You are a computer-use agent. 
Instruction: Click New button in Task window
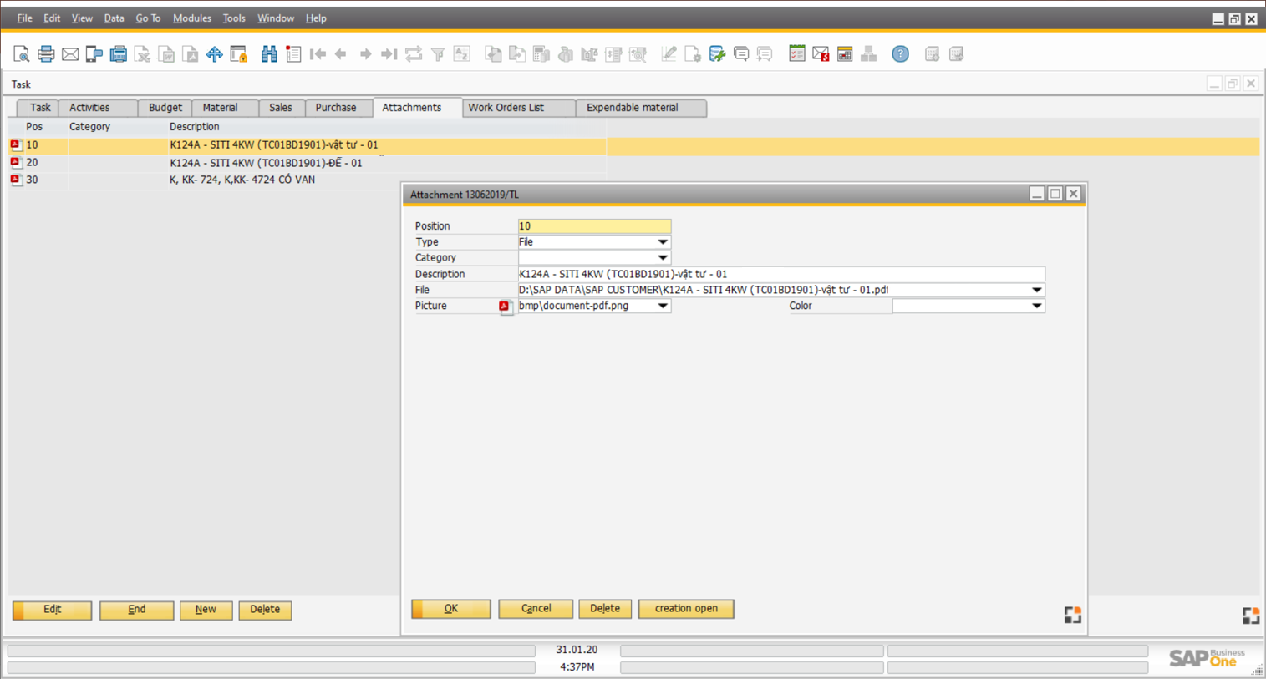point(206,610)
